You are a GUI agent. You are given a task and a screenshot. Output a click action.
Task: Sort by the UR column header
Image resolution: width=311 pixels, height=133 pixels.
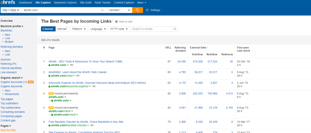click(168, 48)
